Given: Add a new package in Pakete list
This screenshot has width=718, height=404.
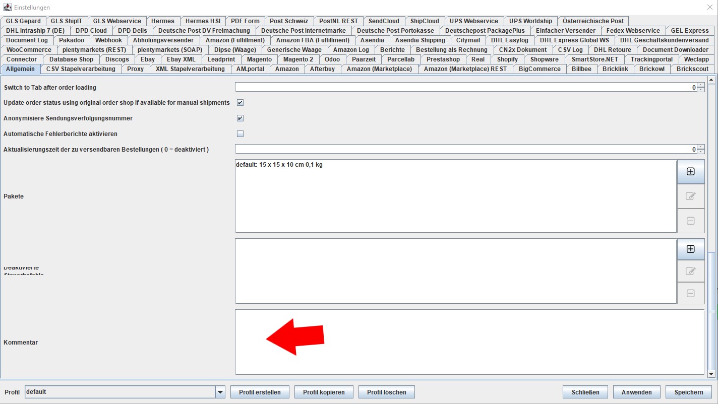Looking at the screenshot, I should pyautogui.click(x=690, y=171).
